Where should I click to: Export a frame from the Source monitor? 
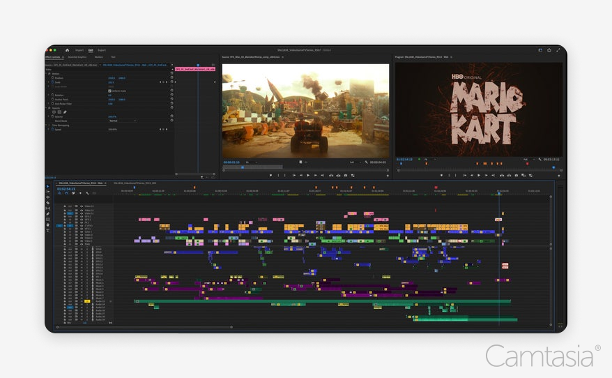point(346,175)
